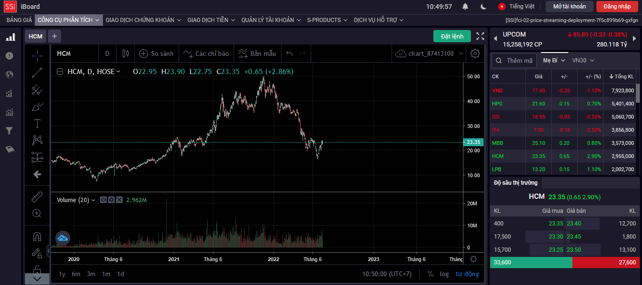Open time axis settings gear
Screen dimensions: 642x285
tap(474, 259)
